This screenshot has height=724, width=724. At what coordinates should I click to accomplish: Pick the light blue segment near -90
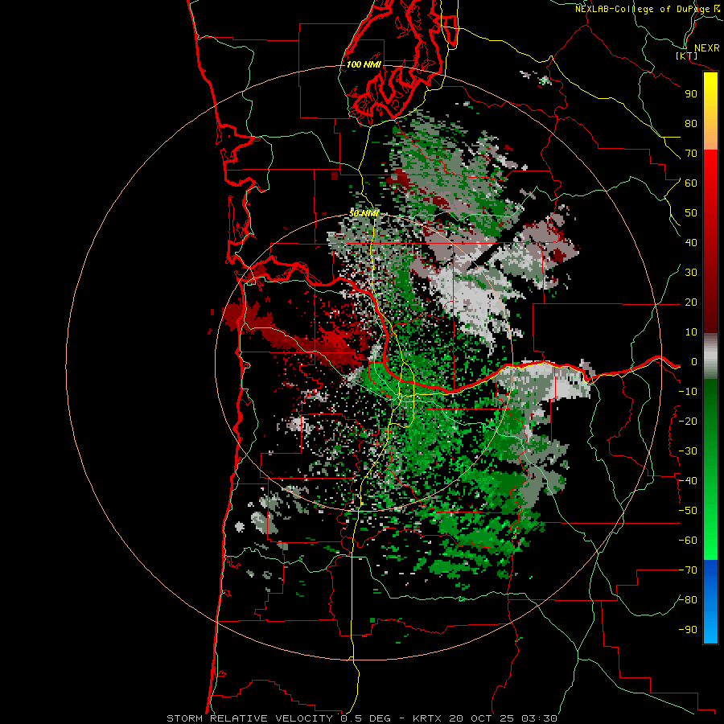click(710, 628)
